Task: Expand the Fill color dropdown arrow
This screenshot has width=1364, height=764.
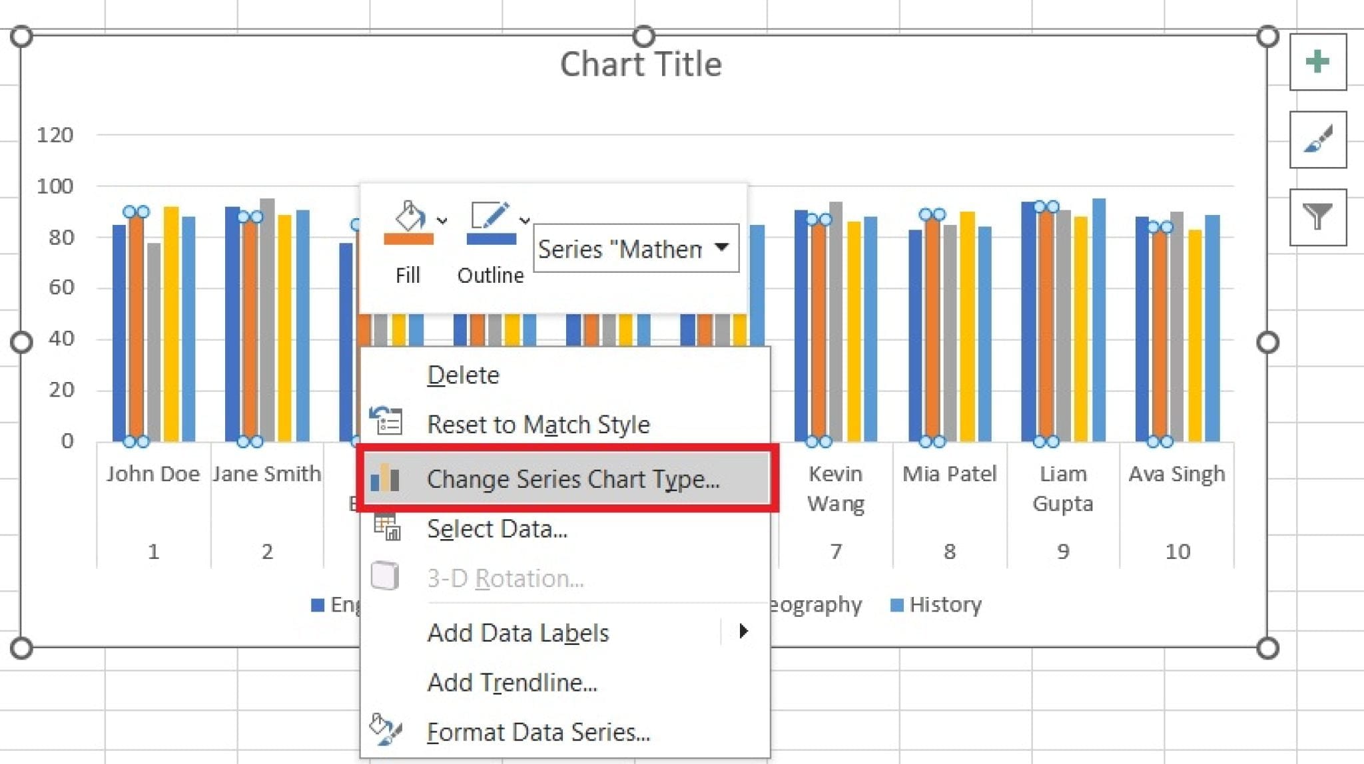Action: click(x=441, y=221)
